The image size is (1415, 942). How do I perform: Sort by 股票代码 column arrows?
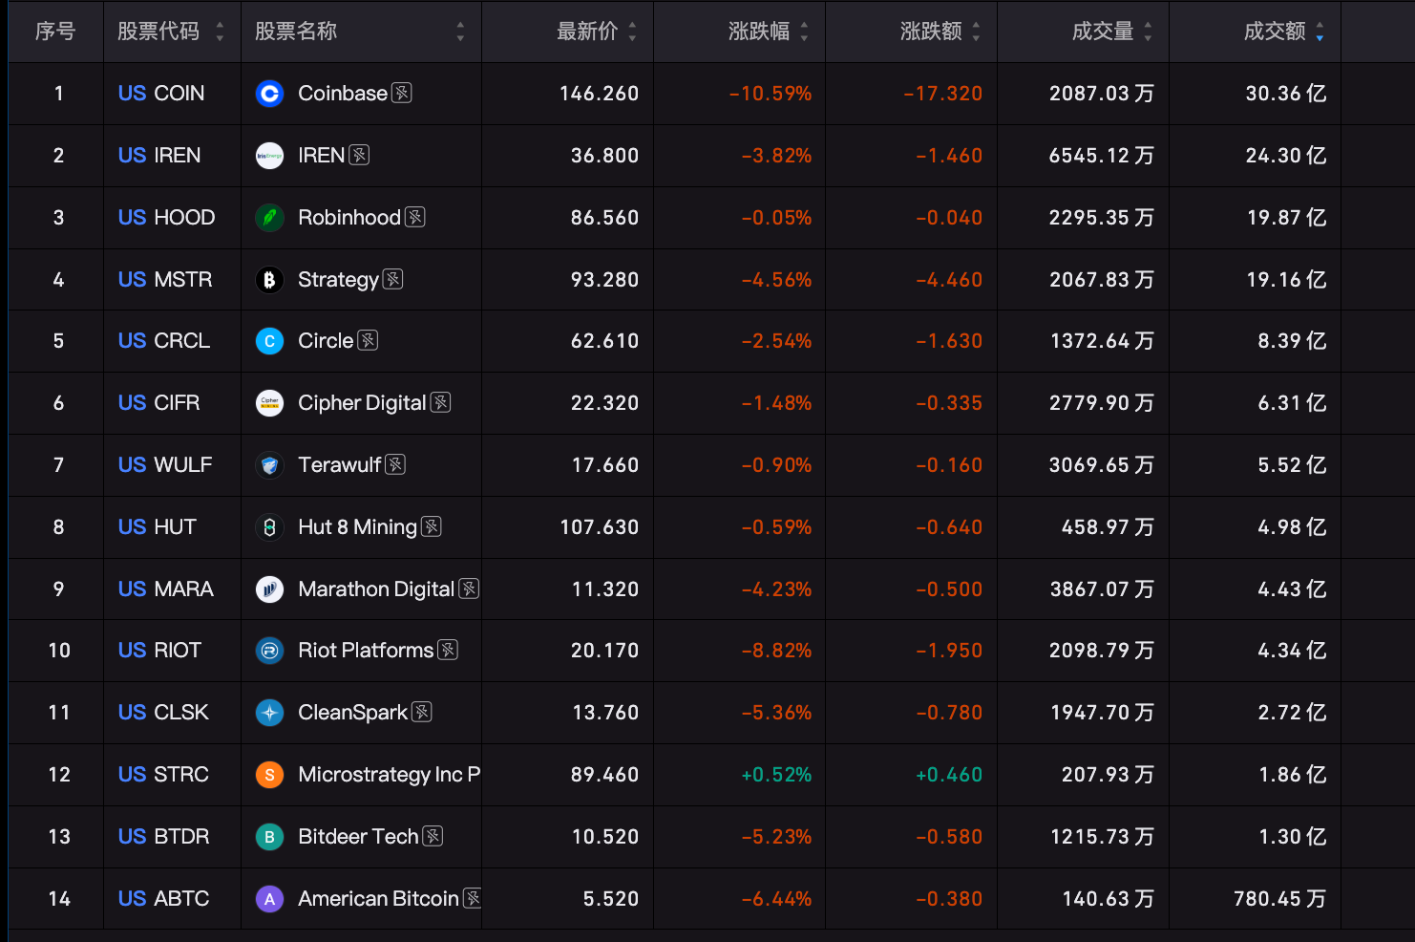click(220, 32)
